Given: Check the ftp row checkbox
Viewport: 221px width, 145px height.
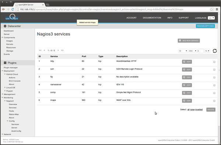Looking at the screenshot, I should tap(214, 77).
